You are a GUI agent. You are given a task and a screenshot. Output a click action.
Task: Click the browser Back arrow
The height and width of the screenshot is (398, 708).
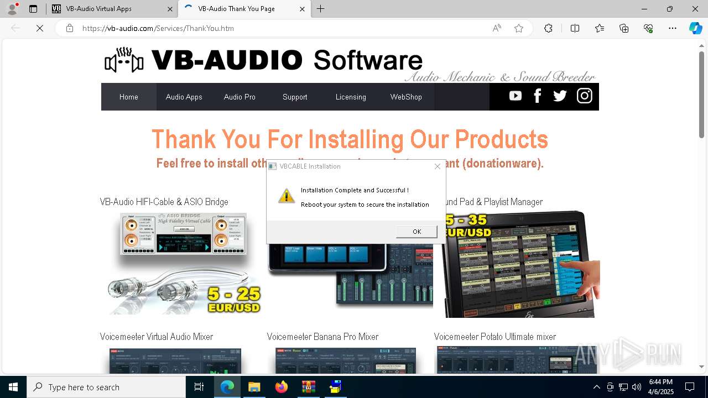[15, 28]
